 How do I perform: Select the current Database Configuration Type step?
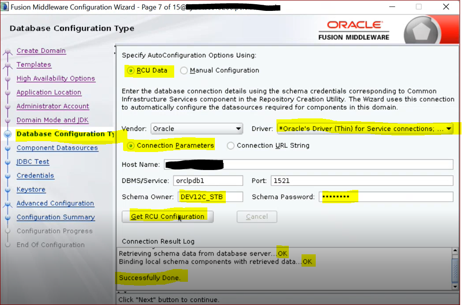pos(65,134)
